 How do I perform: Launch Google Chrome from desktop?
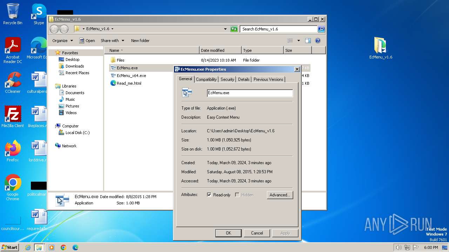13,187
